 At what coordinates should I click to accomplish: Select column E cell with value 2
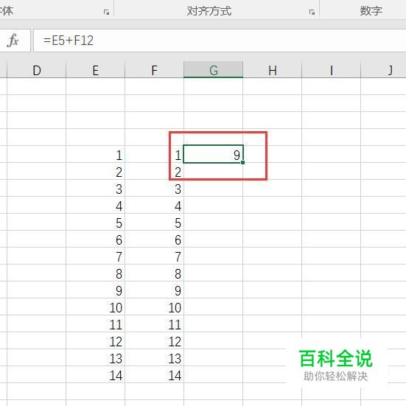point(96,171)
